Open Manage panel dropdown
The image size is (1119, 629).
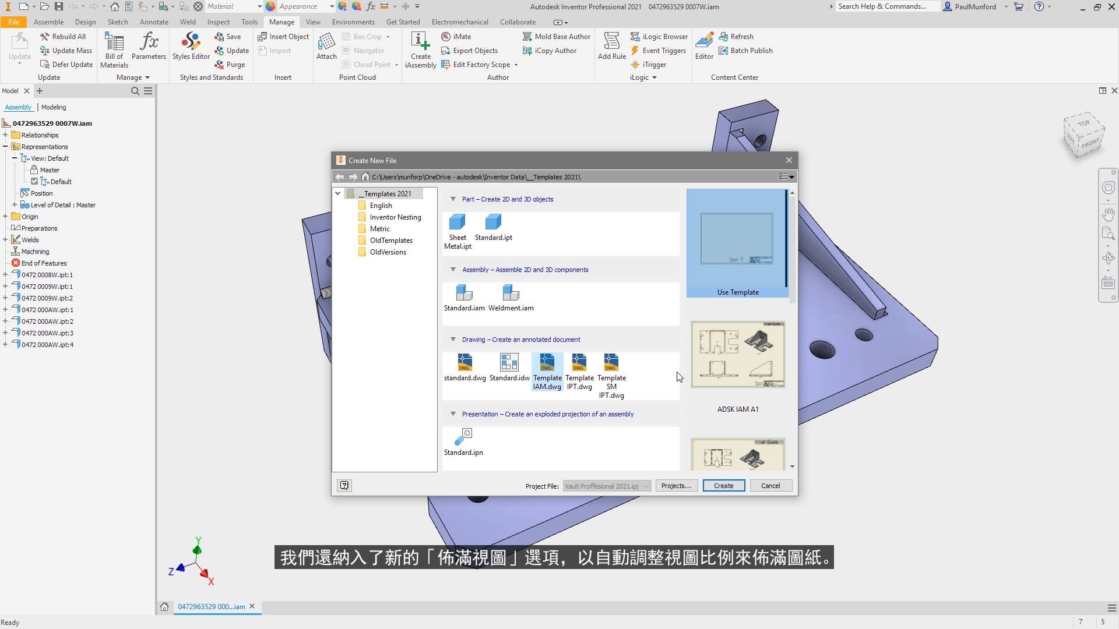pyautogui.click(x=133, y=77)
